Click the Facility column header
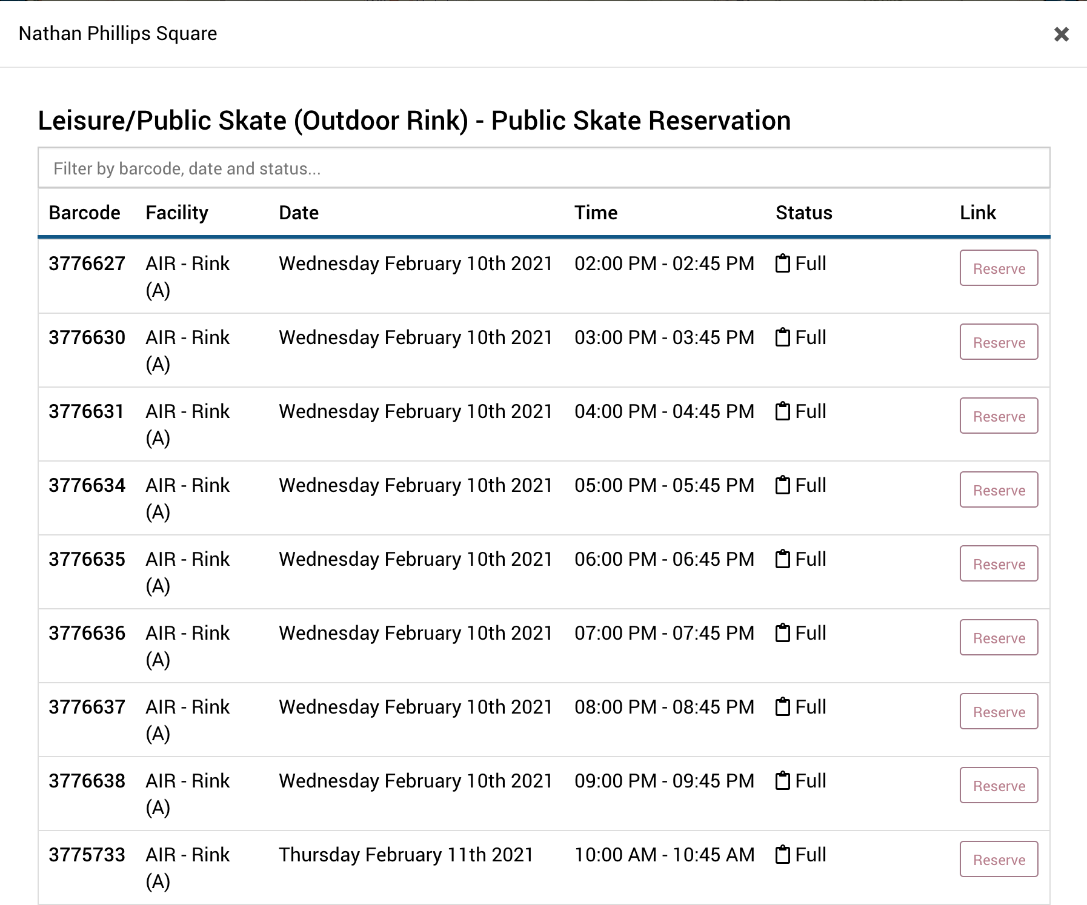Image resolution: width=1087 pixels, height=905 pixels. [x=177, y=213]
